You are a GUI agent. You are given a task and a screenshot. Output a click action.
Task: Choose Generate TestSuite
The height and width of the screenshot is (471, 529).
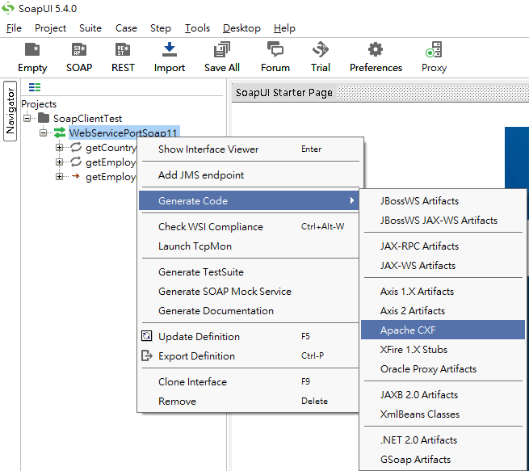point(250,272)
